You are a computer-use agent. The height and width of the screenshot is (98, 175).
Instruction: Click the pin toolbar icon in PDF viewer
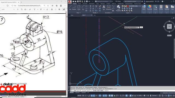click(64, 10)
